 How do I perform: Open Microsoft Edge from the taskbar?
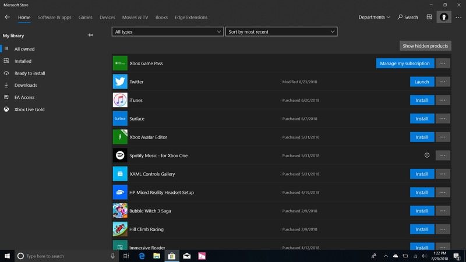click(x=142, y=256)
